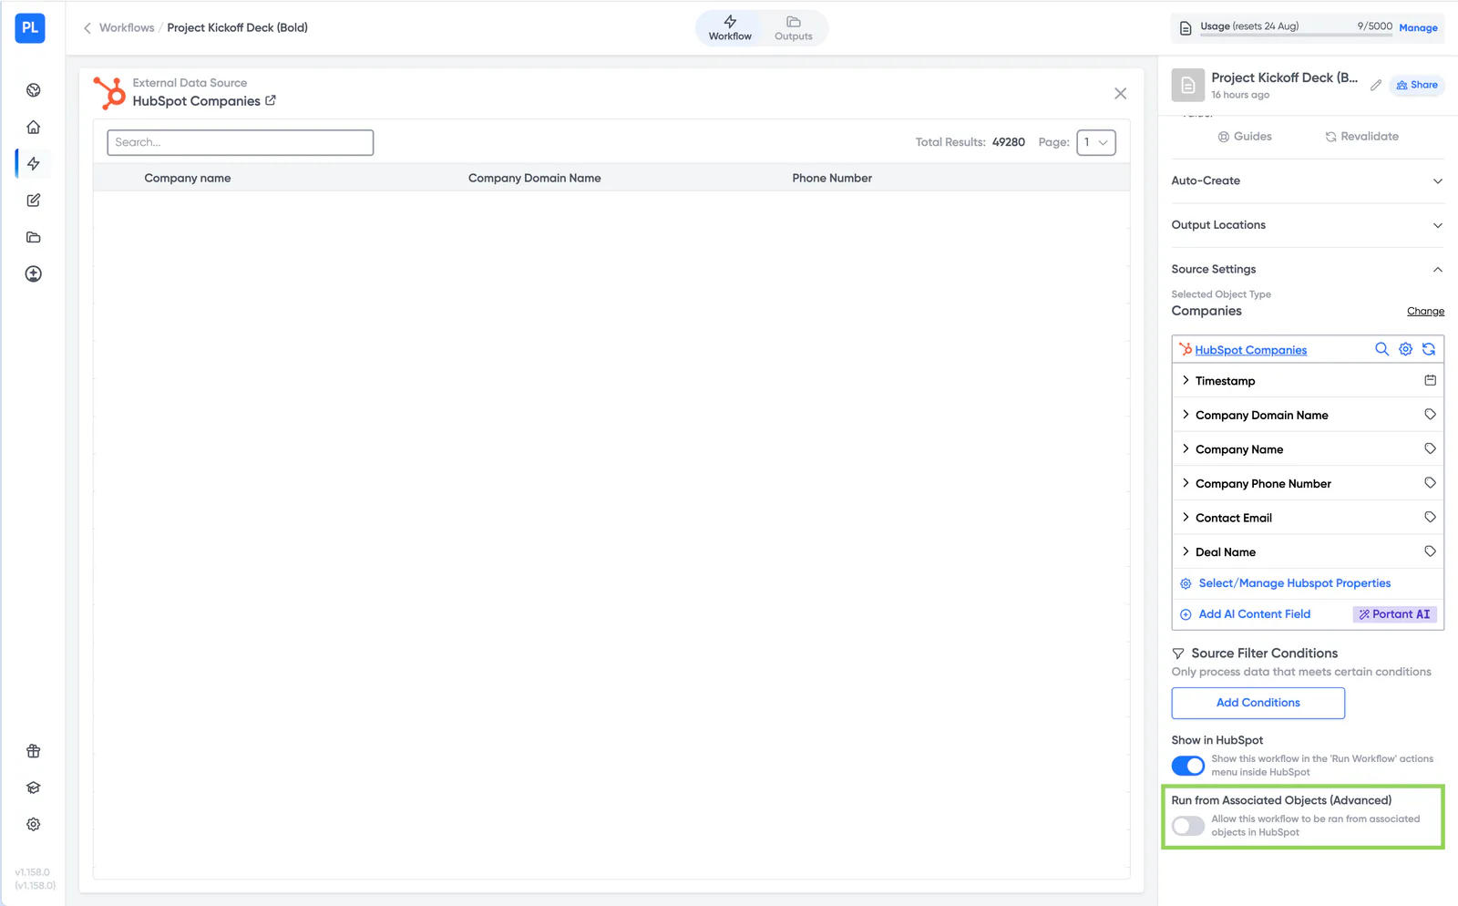Open the Guides option
The width and height of the screenshot is (1458, 906).
(x=1245, y=137)
